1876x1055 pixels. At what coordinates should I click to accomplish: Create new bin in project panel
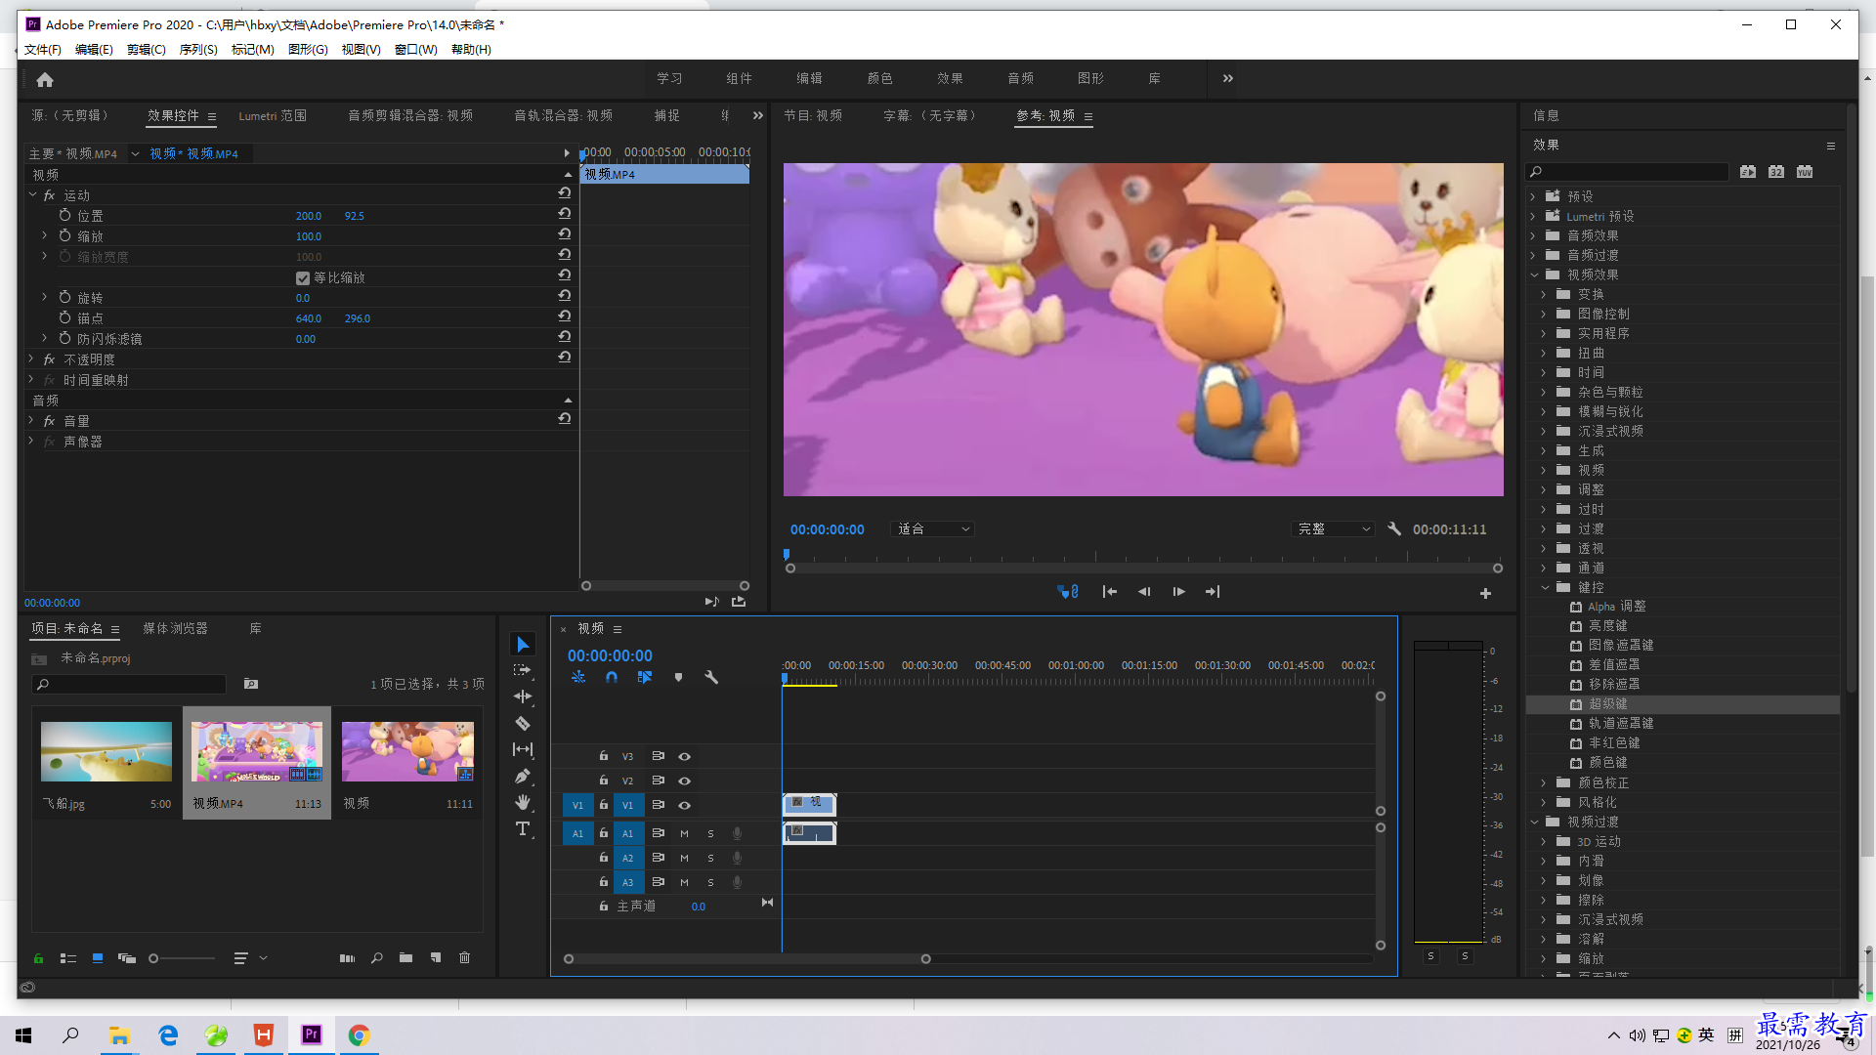[x=405, y=957]
